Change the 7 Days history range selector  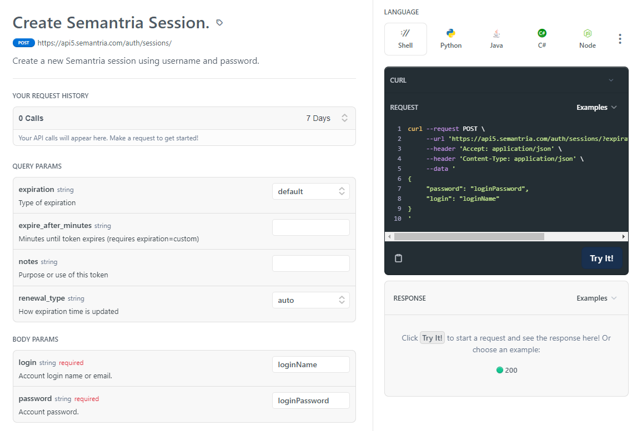point(327,118)
